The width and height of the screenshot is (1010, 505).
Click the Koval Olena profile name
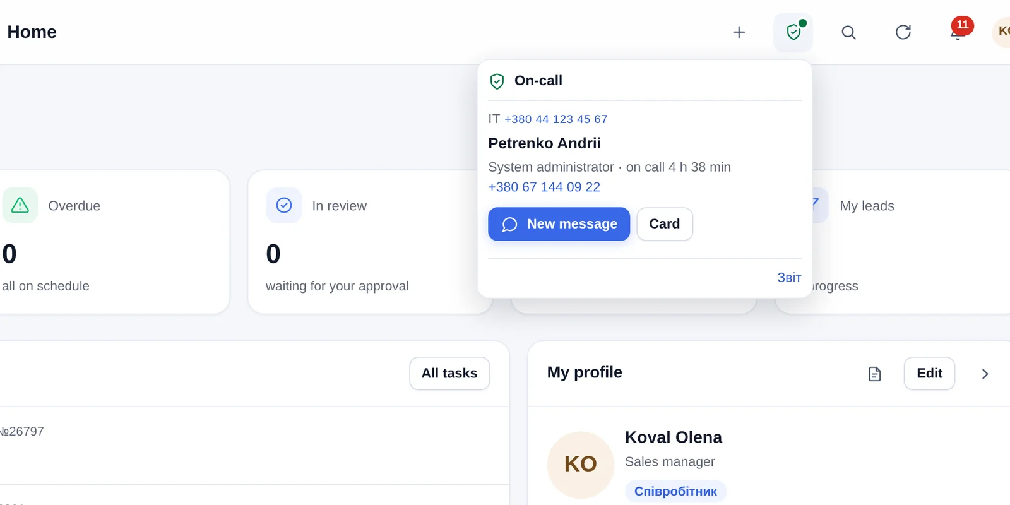pos(674,437)
